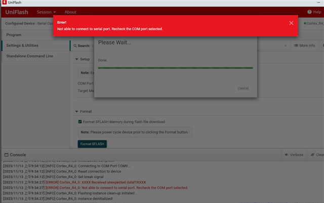Clear the search field with the x icon
Image resolution: width=324 pixels, height=203 pixels.
[286, 46]
